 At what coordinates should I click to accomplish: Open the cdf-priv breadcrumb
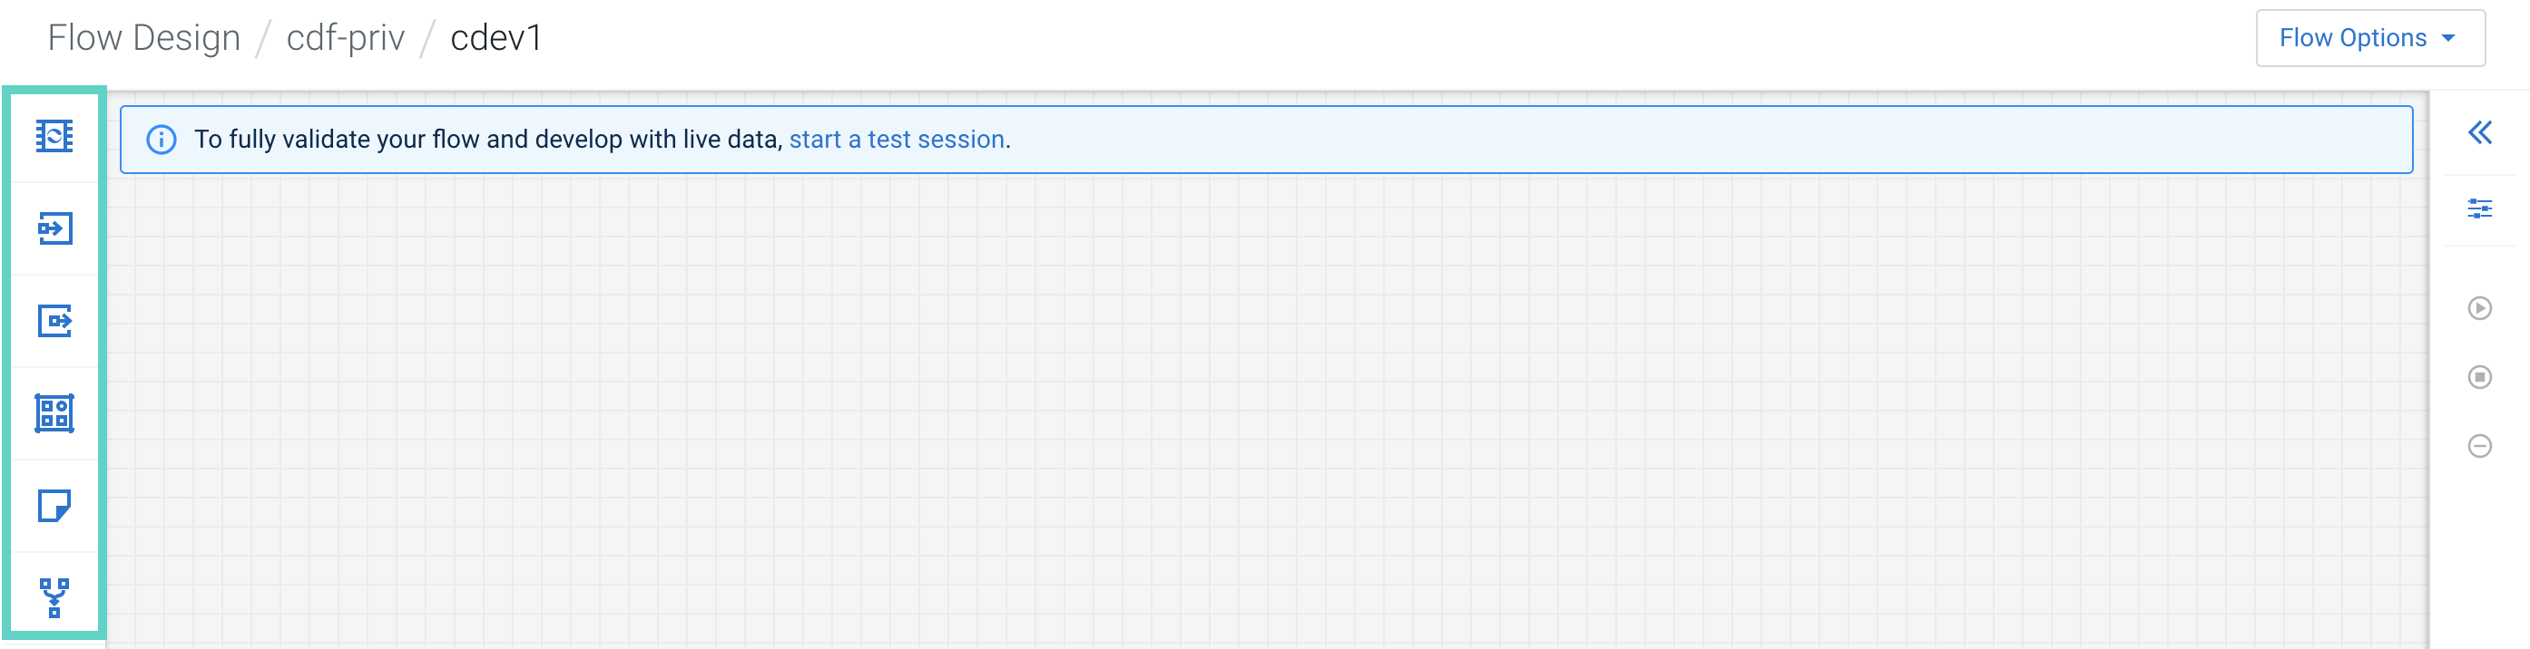pos(345,38)
